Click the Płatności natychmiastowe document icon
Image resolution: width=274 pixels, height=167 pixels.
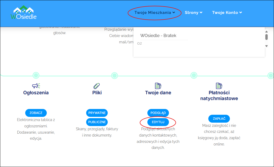click(219, 86)
